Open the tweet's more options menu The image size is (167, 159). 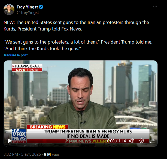pos(155,7)
